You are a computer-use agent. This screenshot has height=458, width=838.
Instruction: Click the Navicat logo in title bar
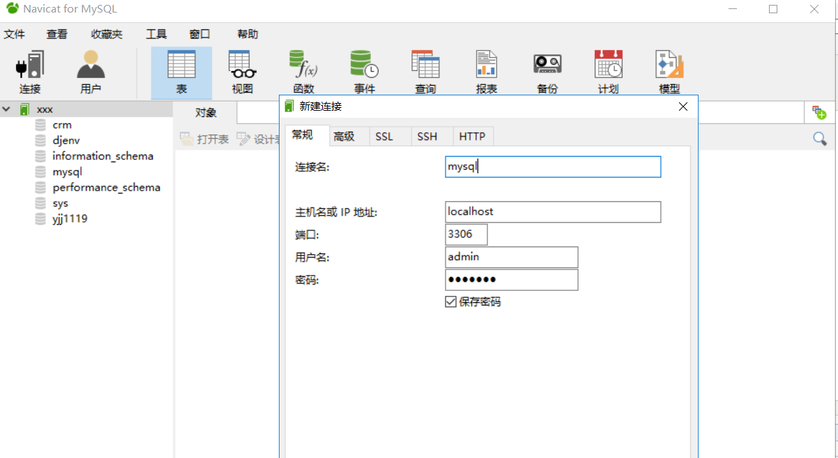click(x=13, y=9)
